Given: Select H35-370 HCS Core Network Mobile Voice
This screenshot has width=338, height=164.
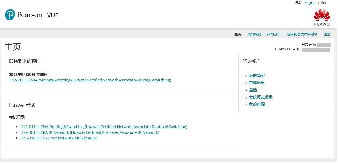Looking at the screenshot, I should tap(59, 138).
